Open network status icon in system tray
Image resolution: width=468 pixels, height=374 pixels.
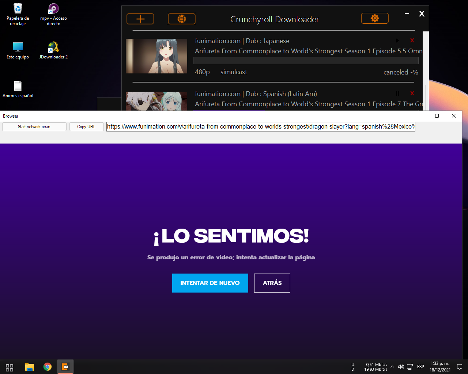[x=410, y=367]
